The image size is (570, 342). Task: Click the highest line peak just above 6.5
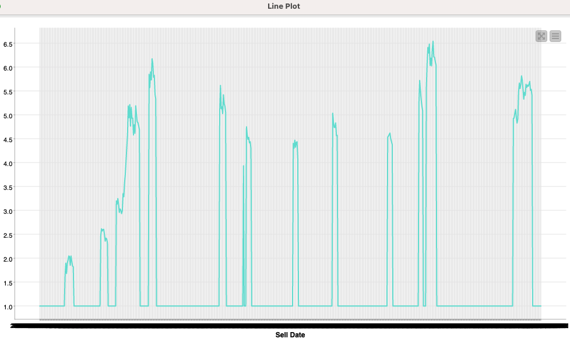pyautogui.click(x=433, y=41)
